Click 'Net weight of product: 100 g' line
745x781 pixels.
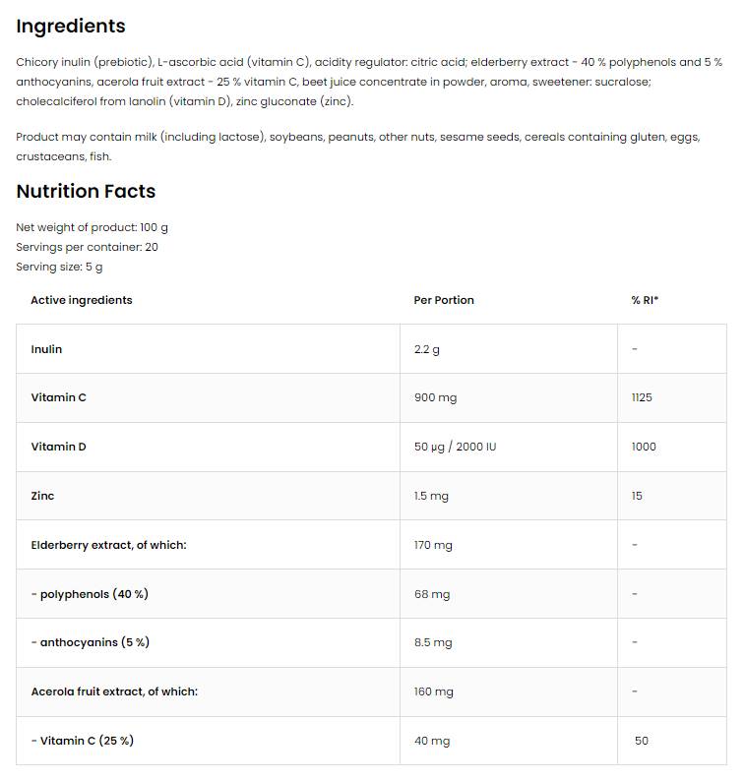click(x=92, y=227)
